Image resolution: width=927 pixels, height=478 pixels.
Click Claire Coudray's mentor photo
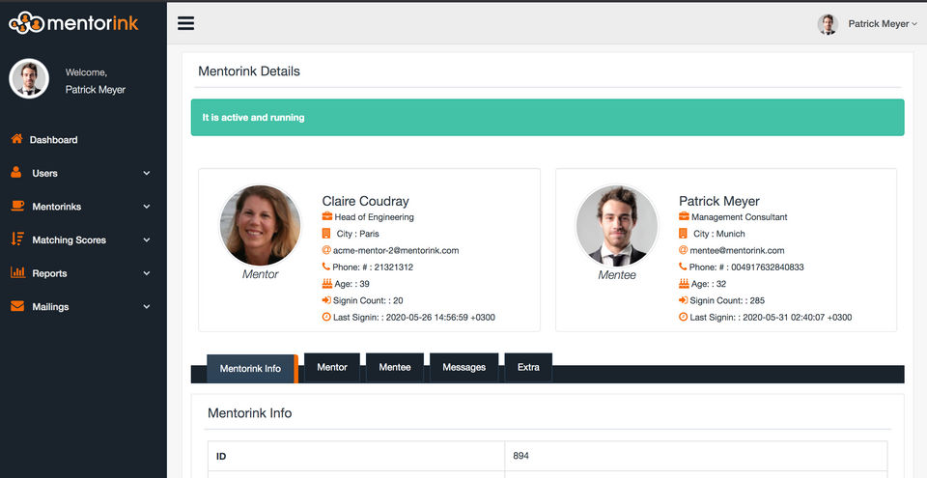tap(260, 225)
